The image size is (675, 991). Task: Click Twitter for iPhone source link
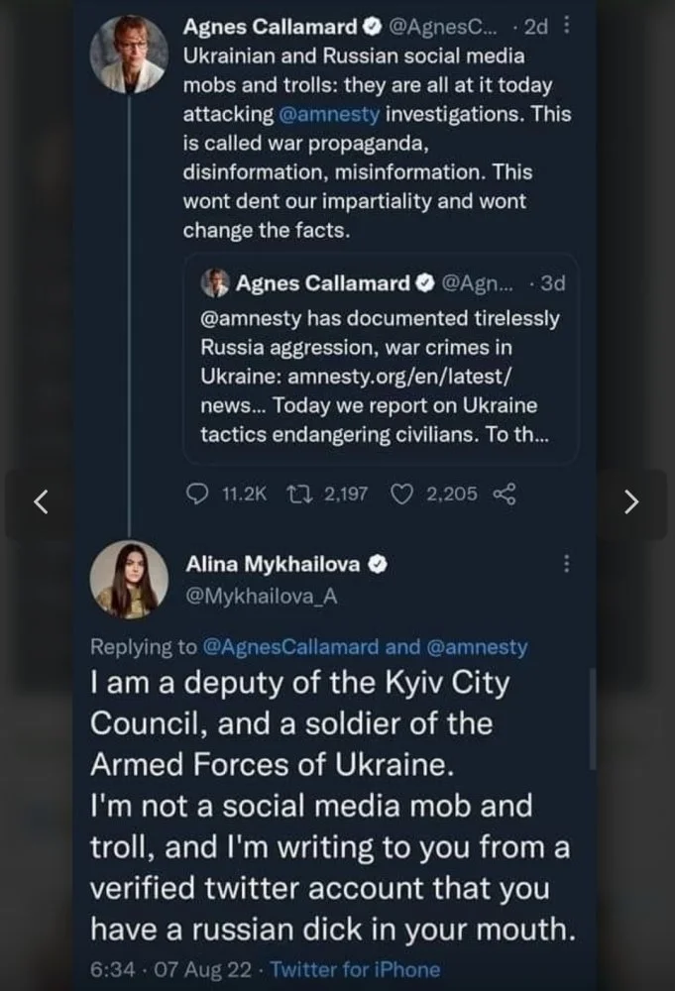point(355,969)
